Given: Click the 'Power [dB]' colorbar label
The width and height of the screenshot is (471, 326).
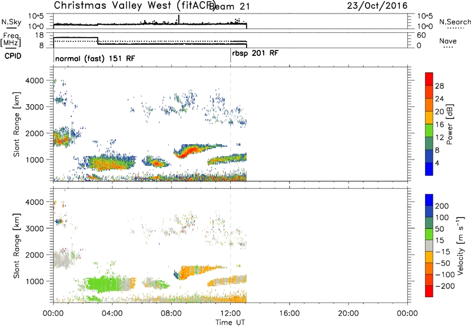Looking at the screenshot, I should tap(450, 124).
